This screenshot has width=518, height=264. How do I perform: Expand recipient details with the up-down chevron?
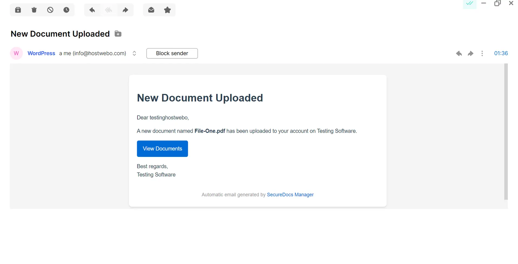(x=134, y=53)
